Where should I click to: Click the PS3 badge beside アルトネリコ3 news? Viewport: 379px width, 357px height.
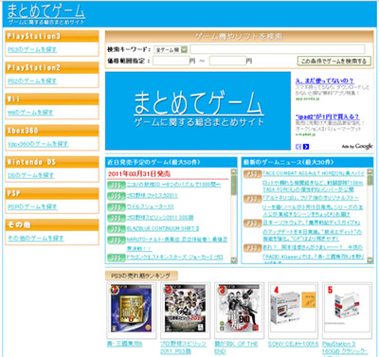(x=252, y=199)
